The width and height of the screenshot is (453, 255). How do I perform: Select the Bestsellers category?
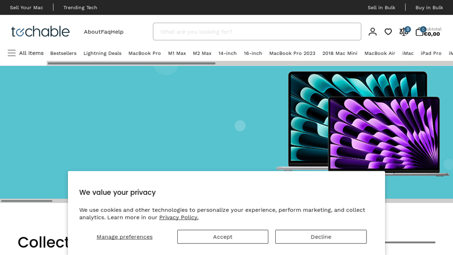click(x=63, y=53)
